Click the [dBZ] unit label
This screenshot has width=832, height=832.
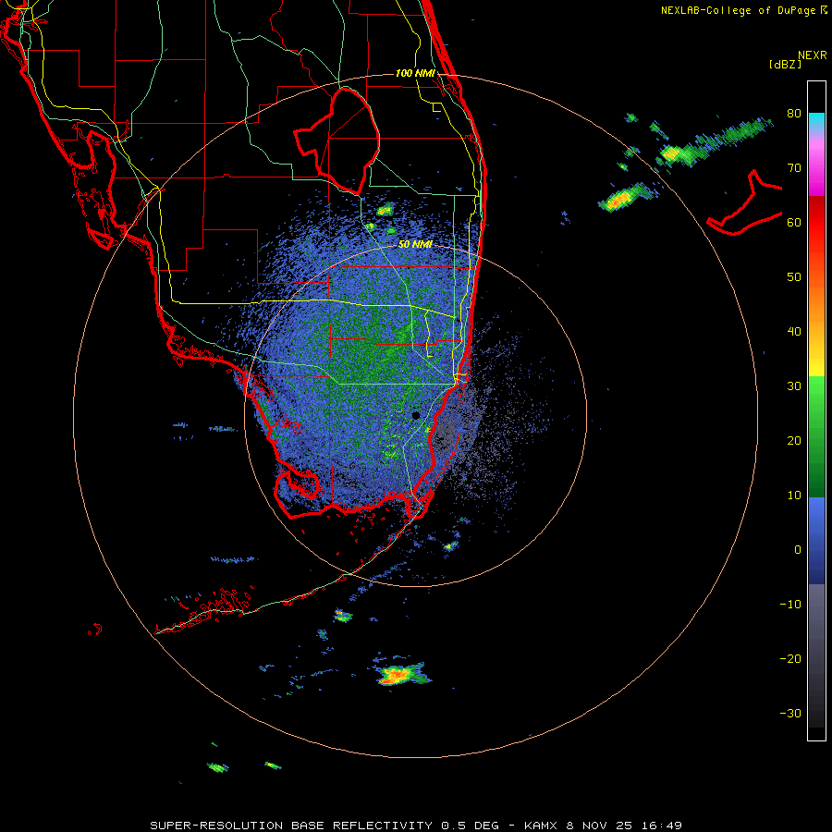(x=785, y=64)
